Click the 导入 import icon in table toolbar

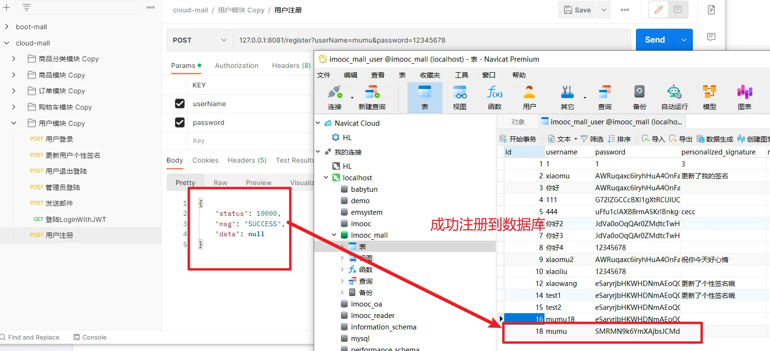click(x=646, y=139)
